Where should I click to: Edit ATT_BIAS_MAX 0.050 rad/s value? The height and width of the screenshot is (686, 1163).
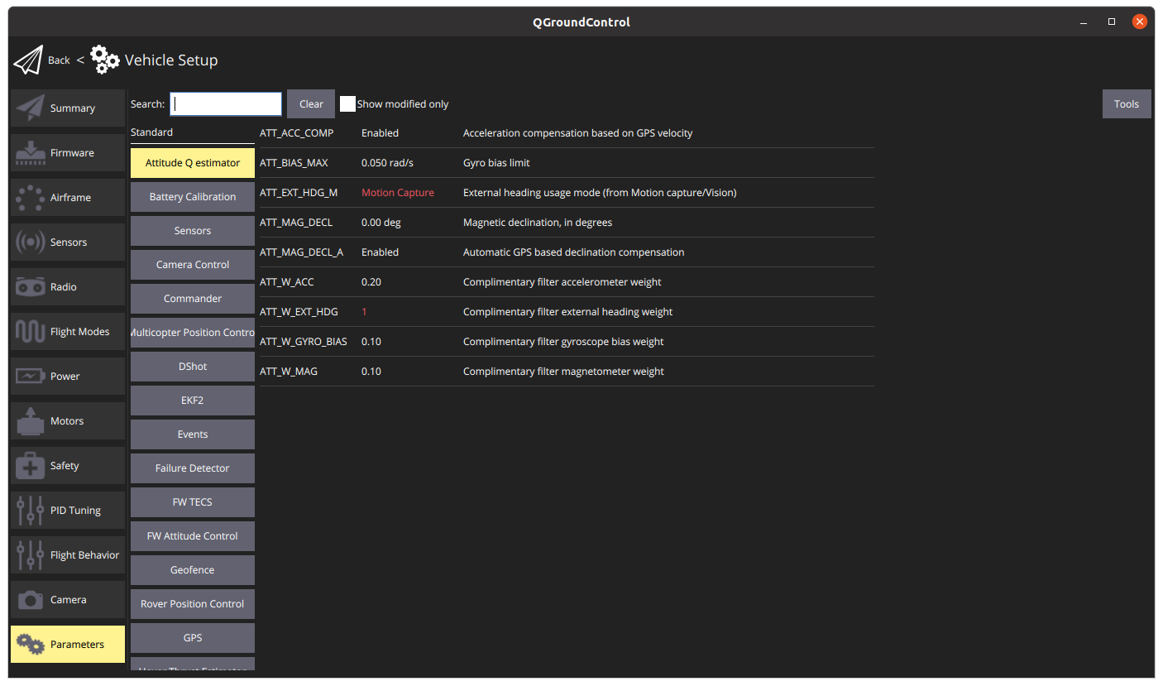(x=388, y=163)
